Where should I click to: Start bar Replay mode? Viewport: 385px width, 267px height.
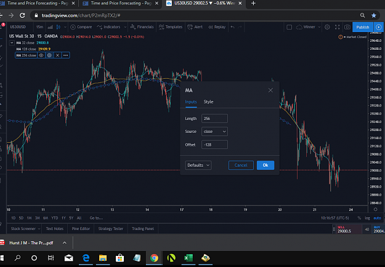(x=217, y=27)
